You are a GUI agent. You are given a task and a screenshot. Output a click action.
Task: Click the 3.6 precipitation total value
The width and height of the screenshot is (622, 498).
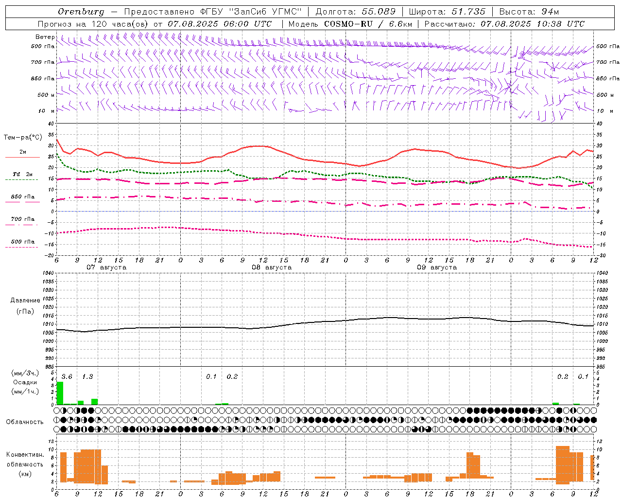[67, 377]
